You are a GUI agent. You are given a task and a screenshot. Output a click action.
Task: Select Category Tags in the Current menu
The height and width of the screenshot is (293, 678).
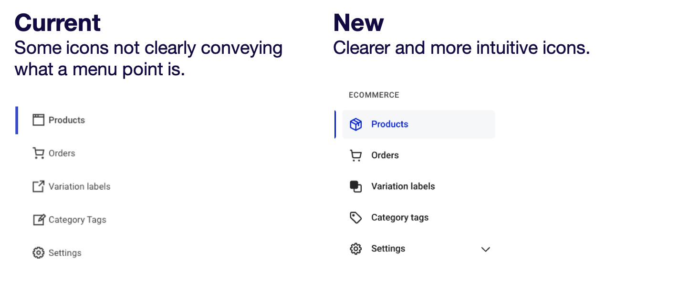coord(77,220)
